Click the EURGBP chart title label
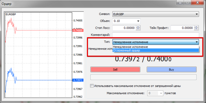The height and width of the screenshot is (103, 206). tap(11, 14)
